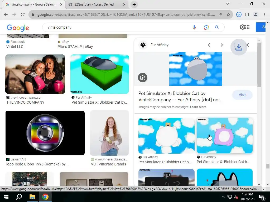Click the muted volume icon in system tray
270x202 pixels.
[x=236, y=197]
